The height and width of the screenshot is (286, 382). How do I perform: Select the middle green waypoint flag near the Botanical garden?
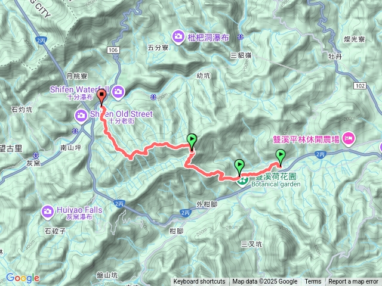pyautogui.click(x=239, y=167)
